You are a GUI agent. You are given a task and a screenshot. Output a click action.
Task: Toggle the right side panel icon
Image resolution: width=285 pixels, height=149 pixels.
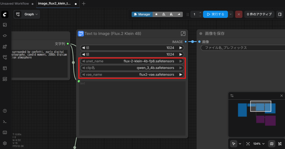pos(279,14)
